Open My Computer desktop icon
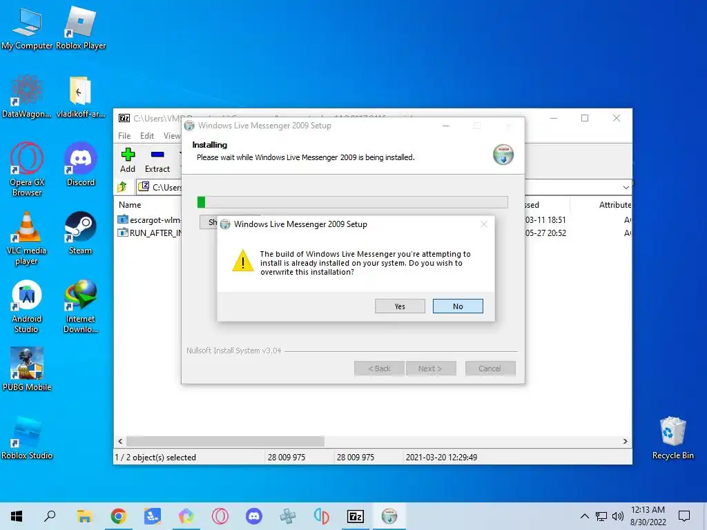The width and height of the screenshot is (707, 530). pyautogui.click(x=27, y=28)
